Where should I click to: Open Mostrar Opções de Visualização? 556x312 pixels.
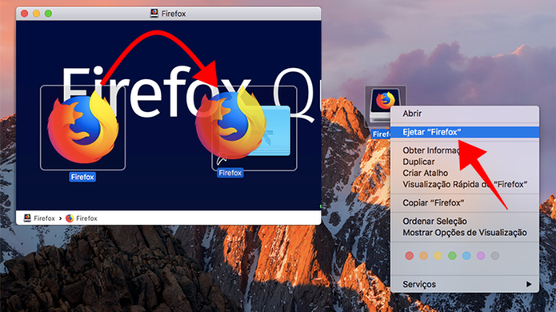click(x=465, y=233)
